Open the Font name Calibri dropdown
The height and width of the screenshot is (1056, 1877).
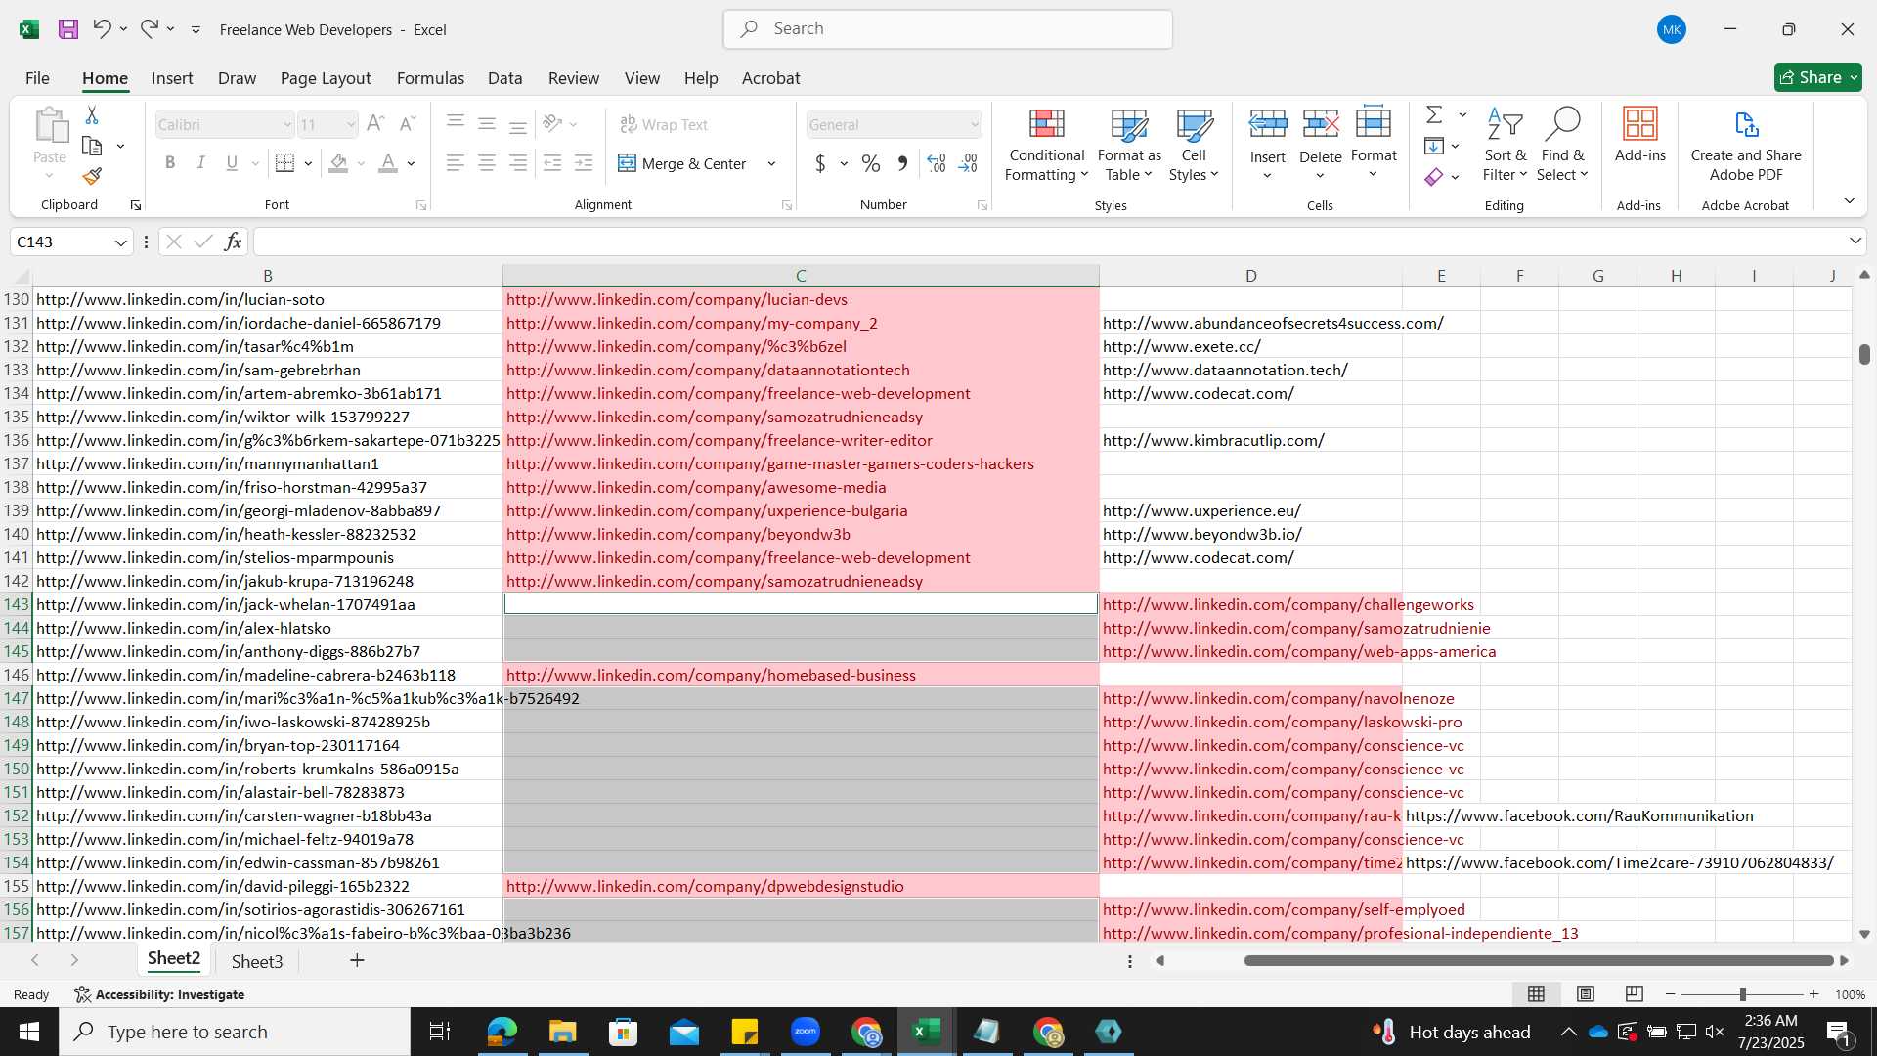pyautogui.click(x=287, y=124)
